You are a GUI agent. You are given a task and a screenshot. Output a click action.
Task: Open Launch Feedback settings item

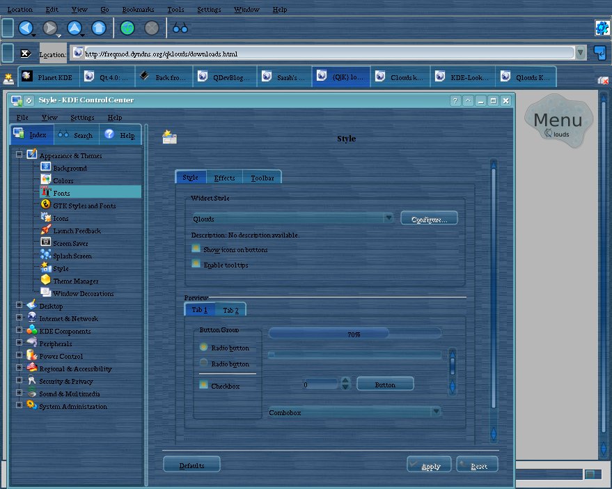click(x=77, y=231)
